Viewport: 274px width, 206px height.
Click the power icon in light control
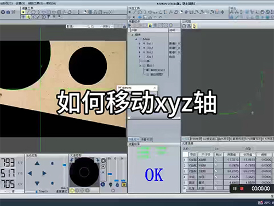click(113, 191)
